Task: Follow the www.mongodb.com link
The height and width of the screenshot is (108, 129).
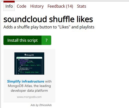Action: 29,97
